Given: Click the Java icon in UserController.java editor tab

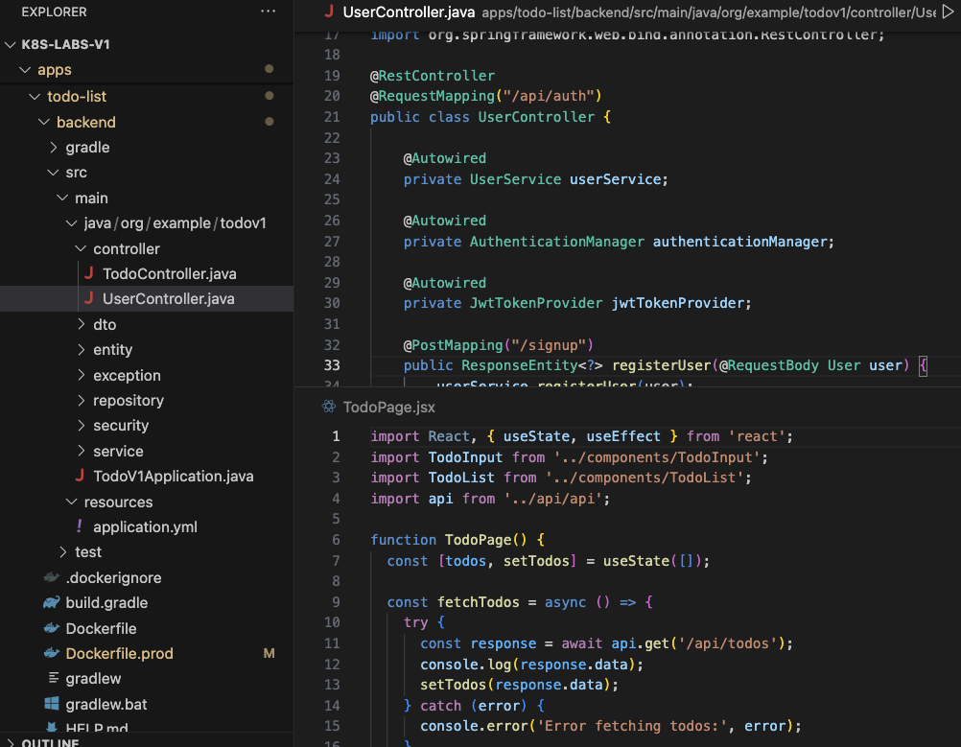Looking at the screenshot, I should click(329, 12).
